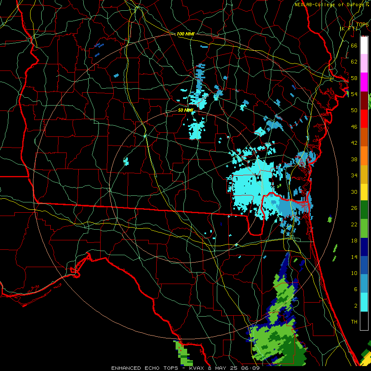Click the '2' legend value
Screen dimensions: 371x371
[356, 306]
